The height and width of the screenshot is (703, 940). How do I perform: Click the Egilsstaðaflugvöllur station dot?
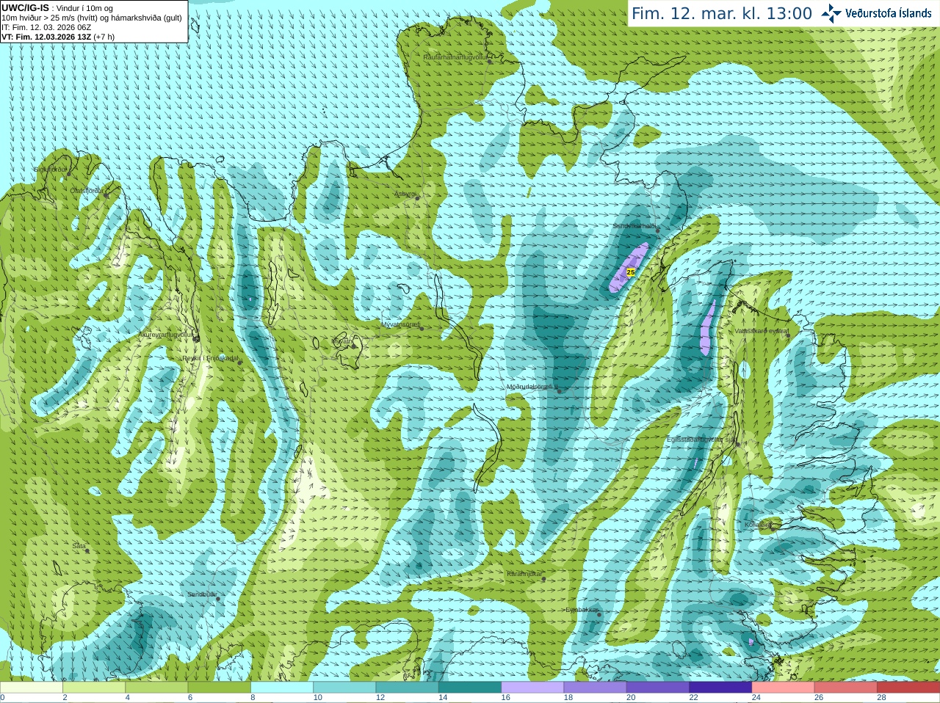tap(739, 443)
